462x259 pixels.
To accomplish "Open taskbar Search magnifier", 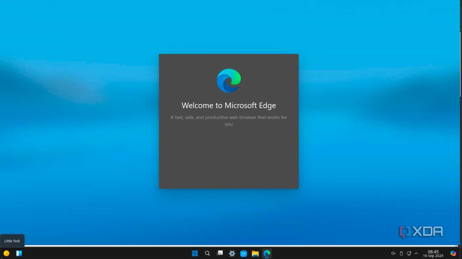I will (x=207, y=253).
